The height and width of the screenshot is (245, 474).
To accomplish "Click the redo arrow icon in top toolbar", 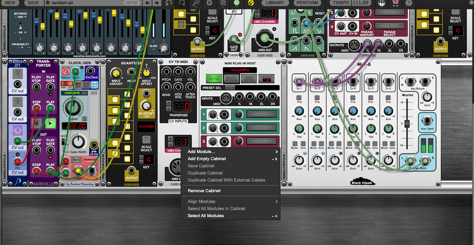I will pos(182,3).
